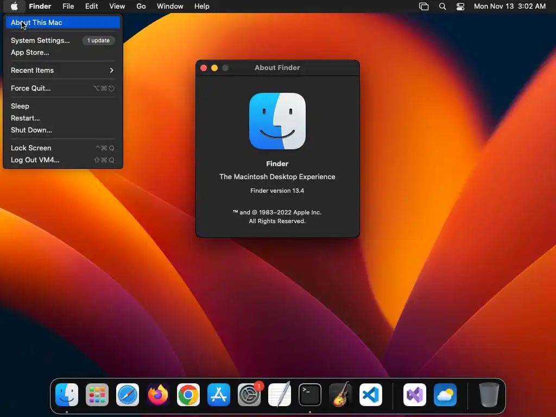Open Finder from the Dock
The width and height of the screenshot is (556, 417).
pyautogui.click(x=67, y=395)
